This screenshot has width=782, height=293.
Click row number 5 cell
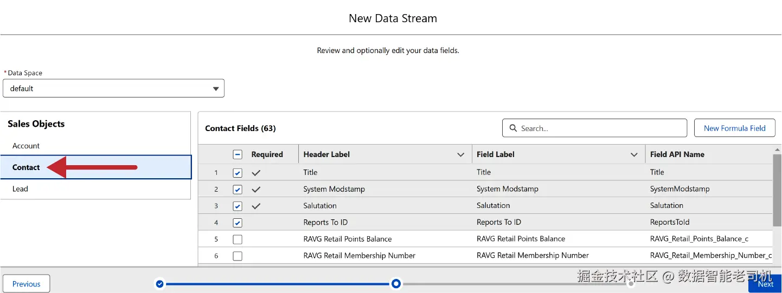tap(216, 239)
